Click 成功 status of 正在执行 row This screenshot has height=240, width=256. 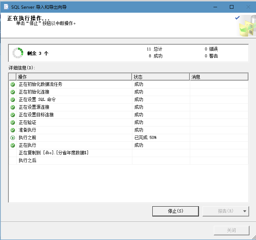pos(139,145)
